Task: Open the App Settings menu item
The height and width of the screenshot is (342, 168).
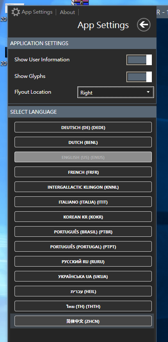Action: pyautogui.click(x=37, y=12)
